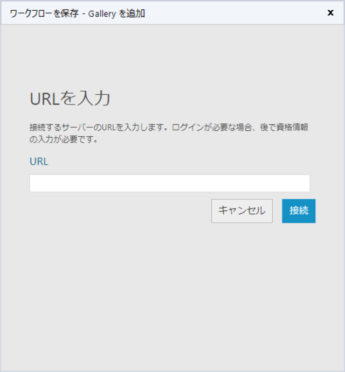Click the ワークフローを保存 dialog title
345x372 pixels.
click(78, 13)
